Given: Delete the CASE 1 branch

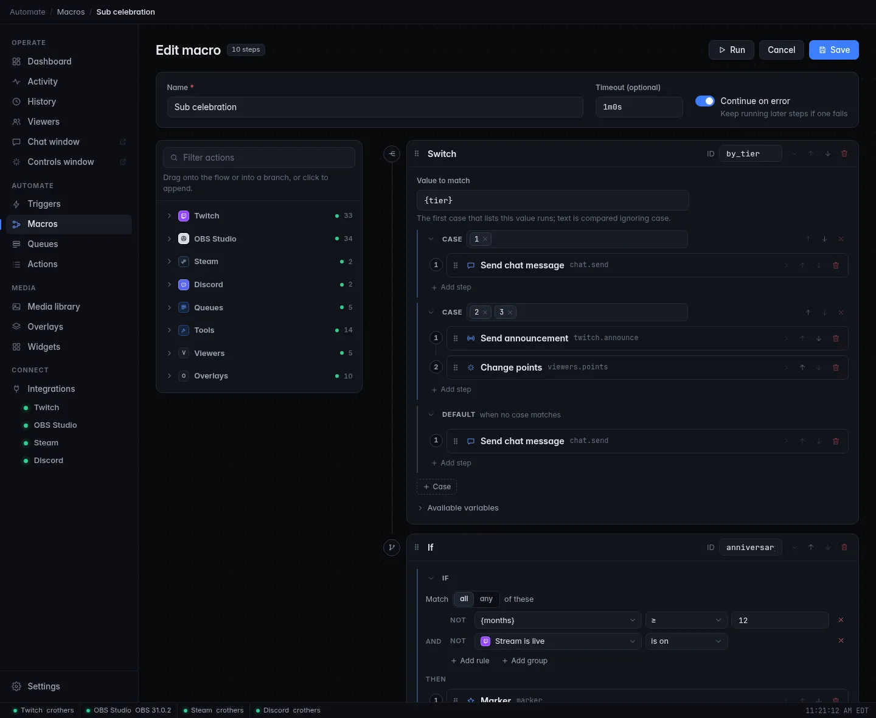Looking at the screenshot, I should pos(841,239).
